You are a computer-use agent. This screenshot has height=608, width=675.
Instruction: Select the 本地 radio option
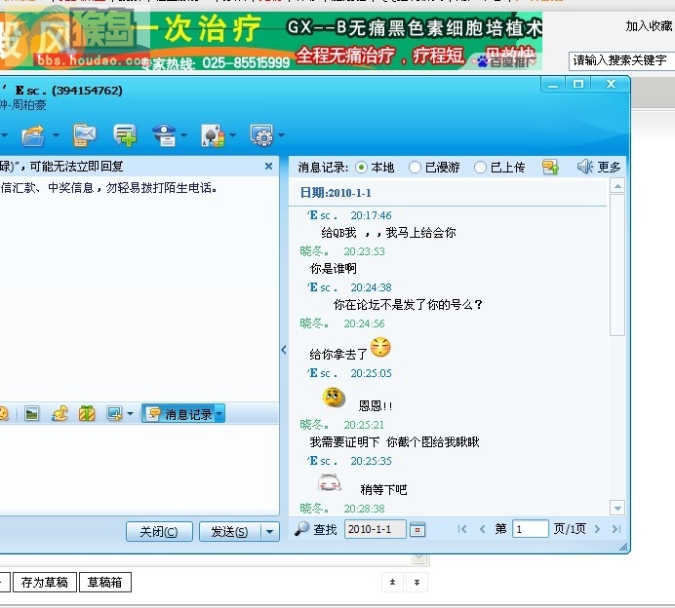click(x=361, y=168)
